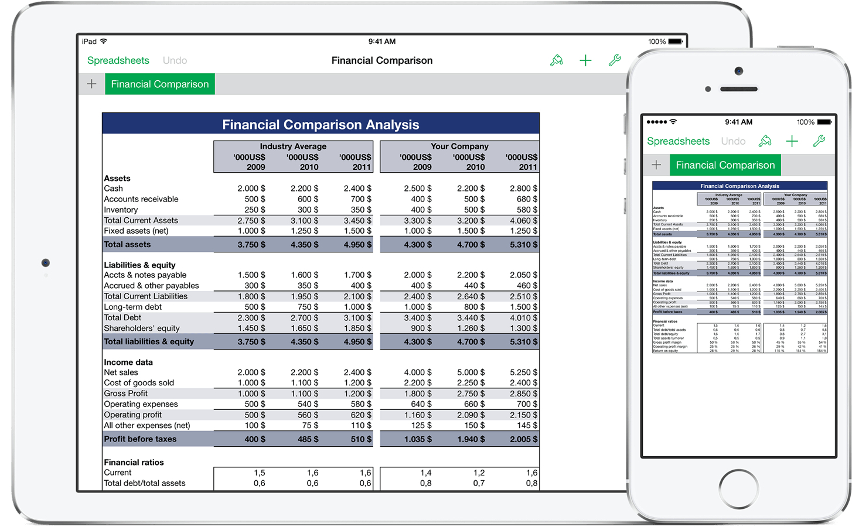
Task: Tap the iPad battery status icon
Action: click(x=675, y=42)
